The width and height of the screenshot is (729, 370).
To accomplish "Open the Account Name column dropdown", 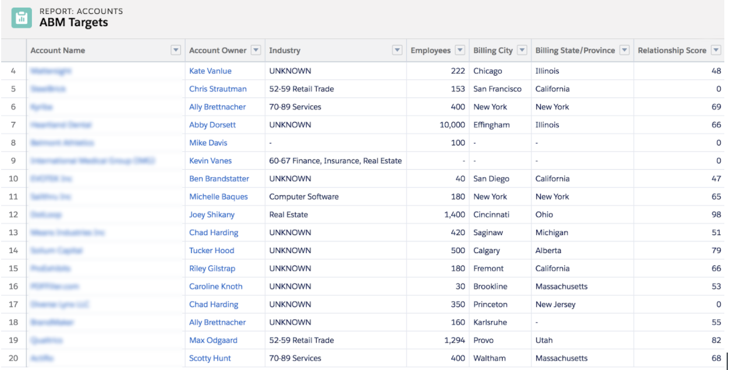I will tap(176, 51).
